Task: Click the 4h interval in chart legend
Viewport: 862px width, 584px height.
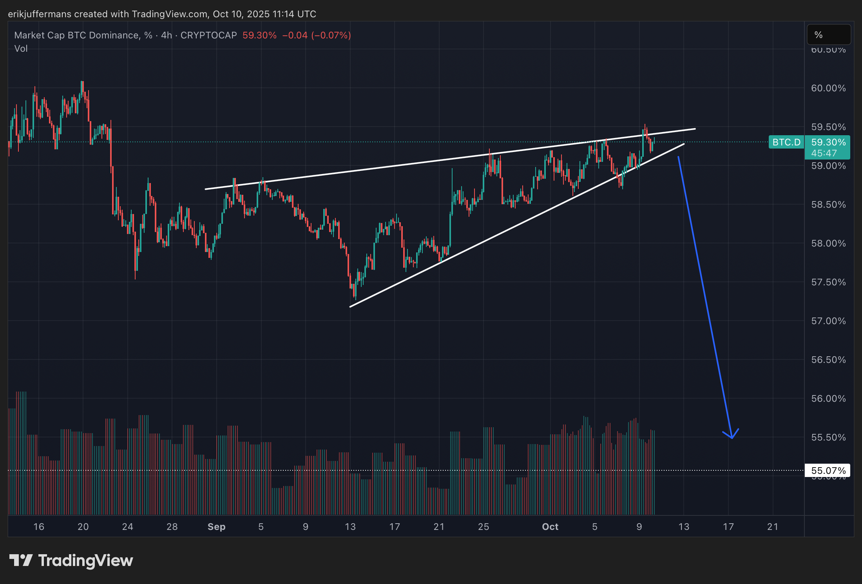Action: click(167, 35)
